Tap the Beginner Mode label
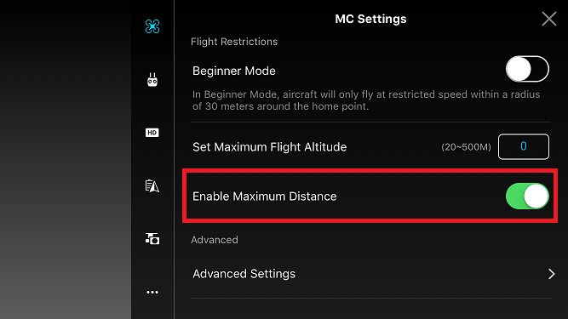This screenshot has height=319, width=568. (234, 71)
